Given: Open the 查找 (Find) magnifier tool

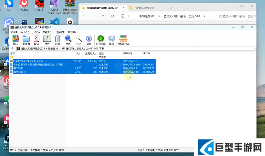Looking at the screenshot, I should [68, 40].
